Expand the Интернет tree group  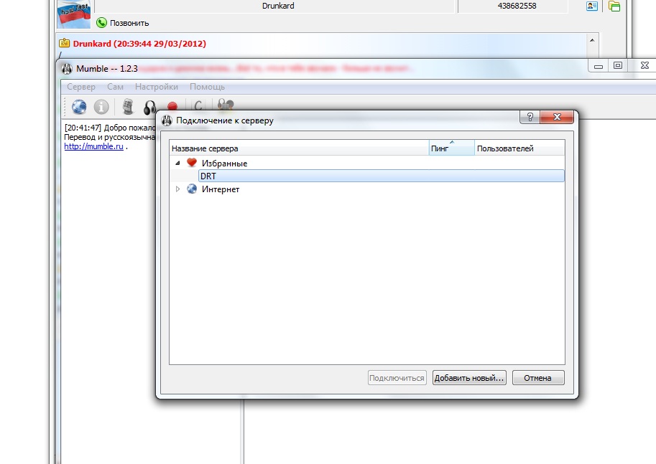(177, 189)
